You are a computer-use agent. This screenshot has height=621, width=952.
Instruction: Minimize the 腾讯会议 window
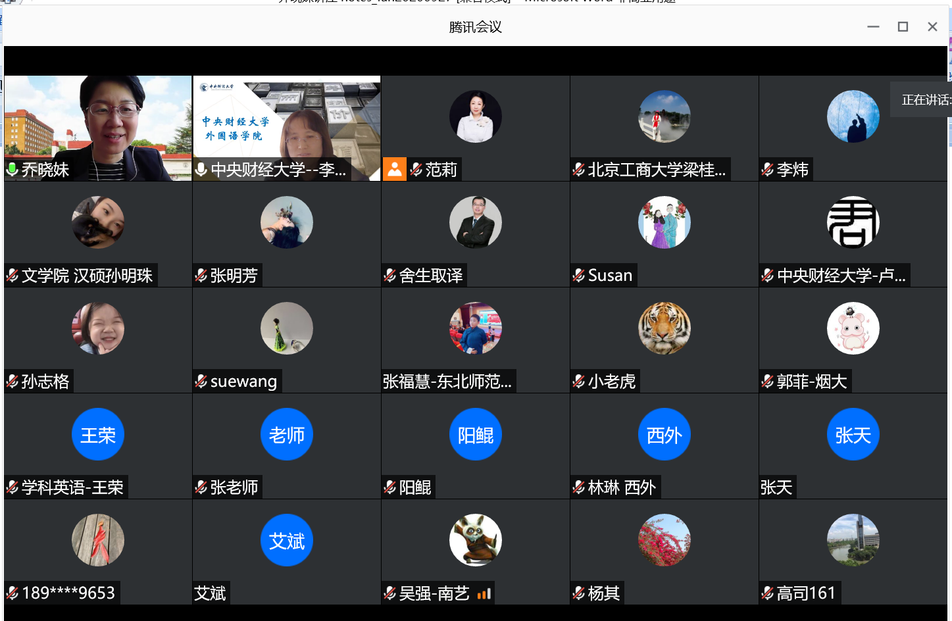[873, 27]
